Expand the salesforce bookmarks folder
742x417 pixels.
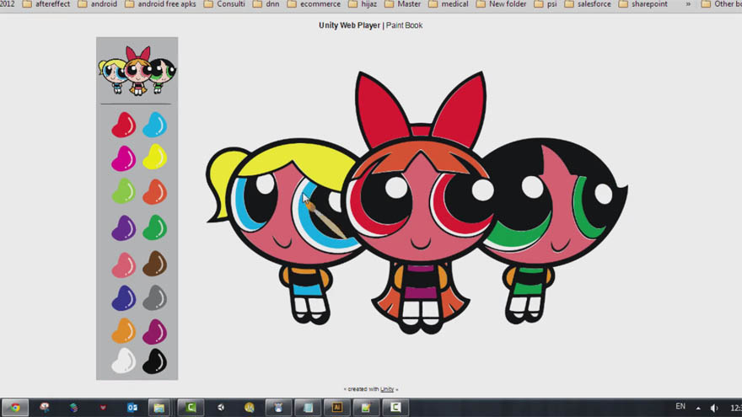[x=587, y=4]
